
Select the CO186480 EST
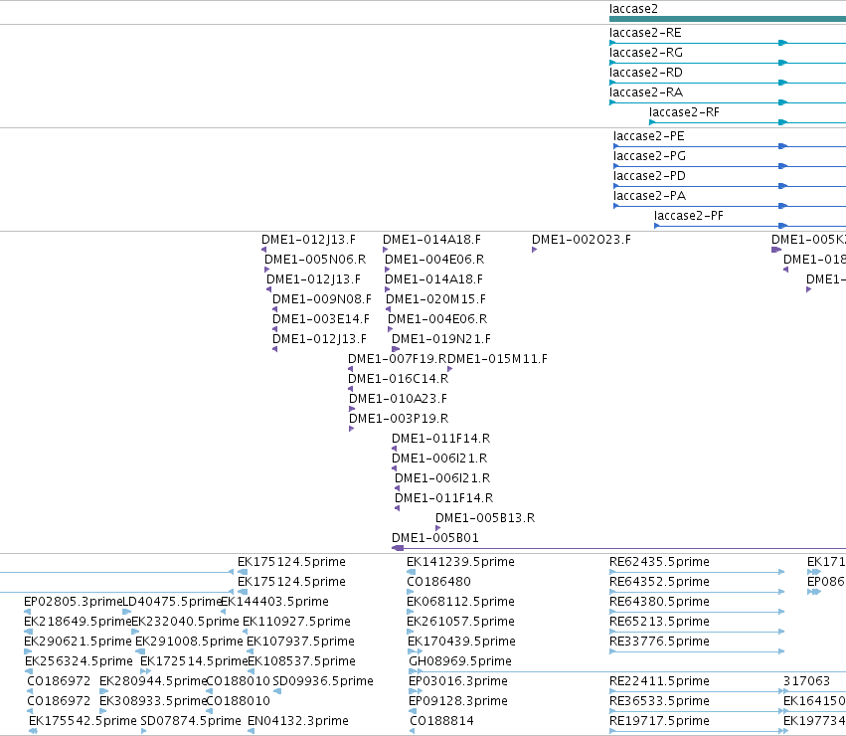[438, 582]
